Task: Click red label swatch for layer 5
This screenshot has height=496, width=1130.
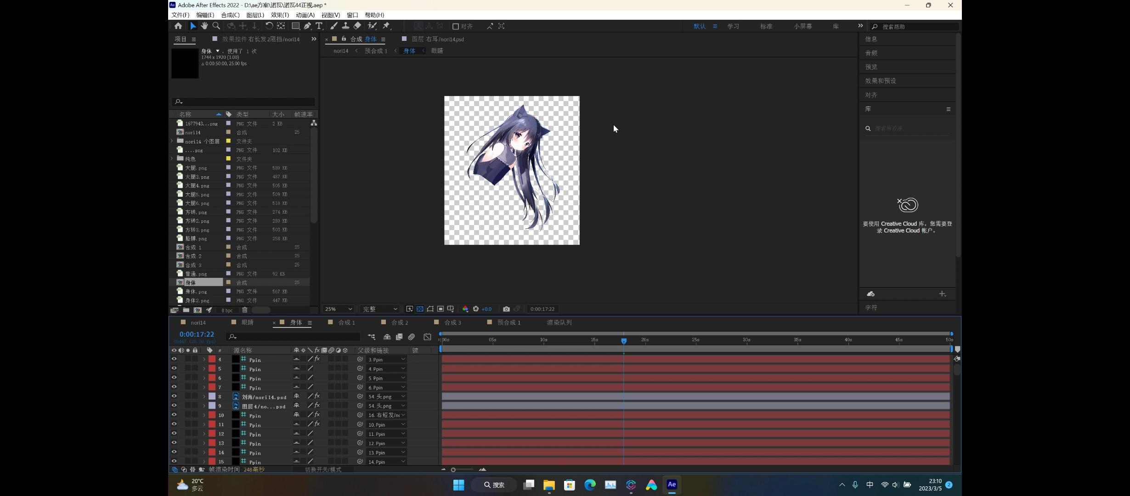Action: 212,368
